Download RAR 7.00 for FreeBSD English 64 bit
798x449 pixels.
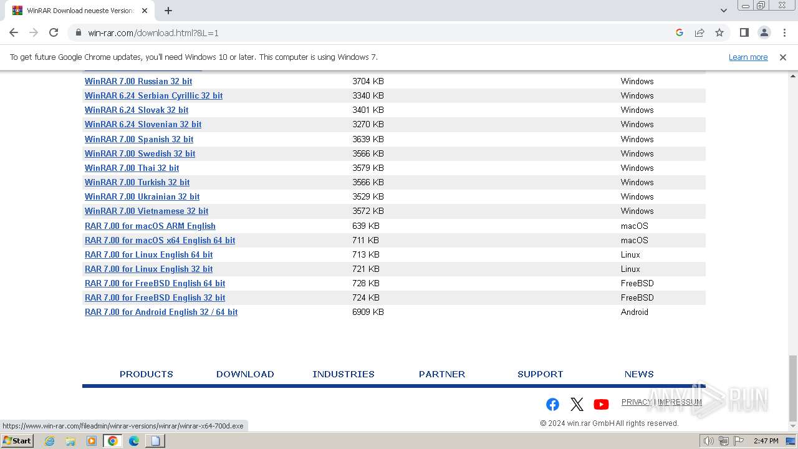pyautogui.click(x=155, y=283)
